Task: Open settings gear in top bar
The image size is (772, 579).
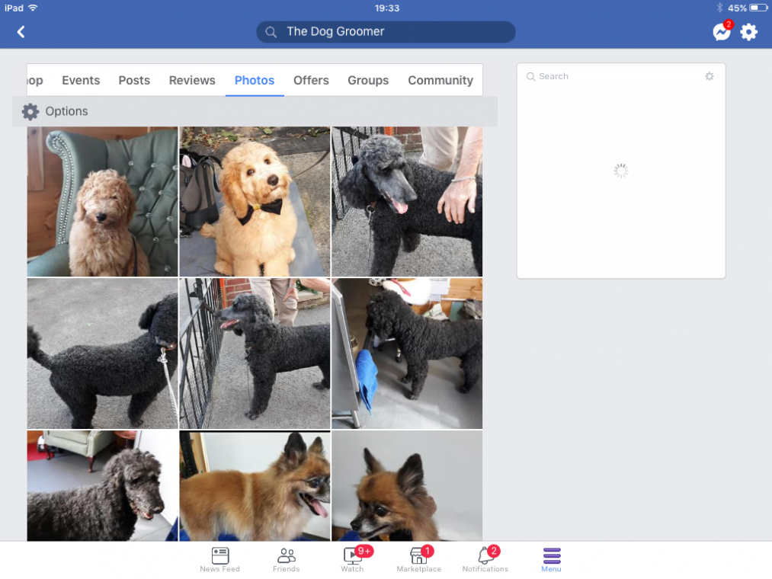Action: 749,32
